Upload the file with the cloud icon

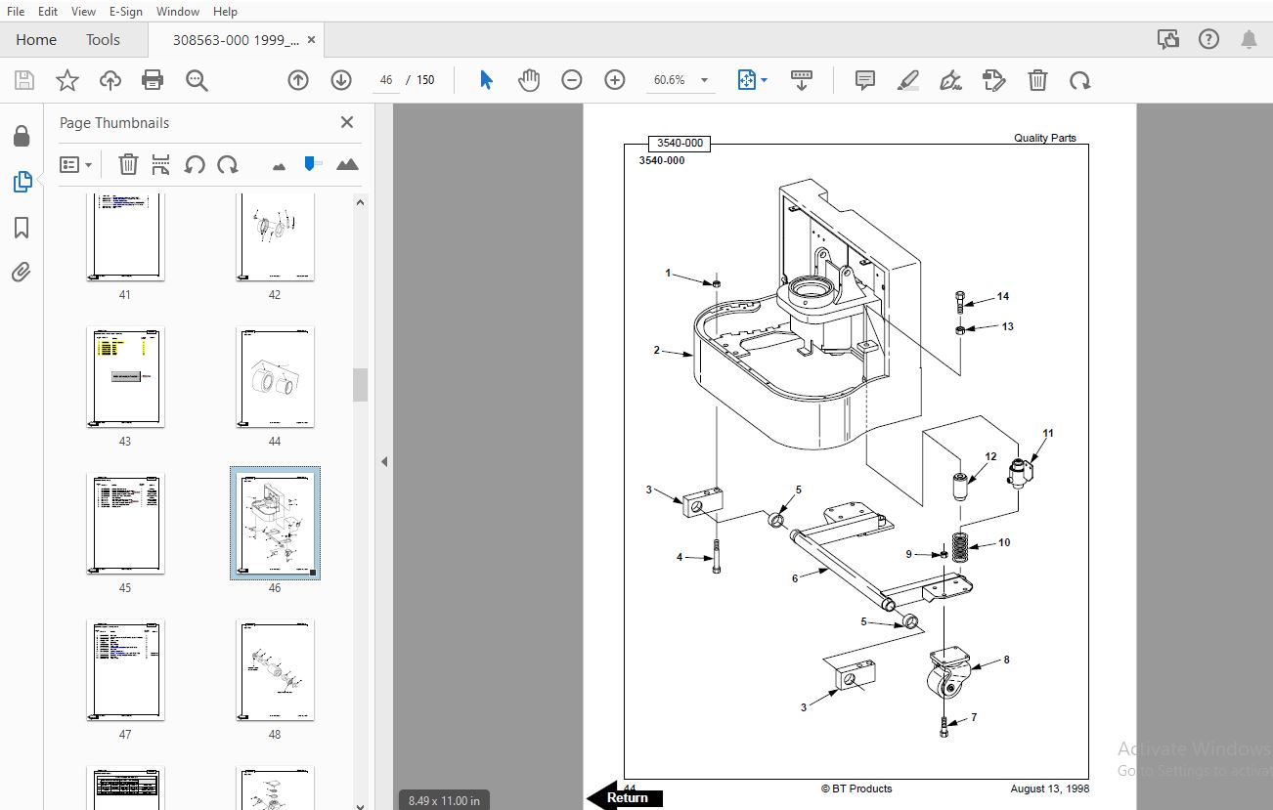pos(110,80)
